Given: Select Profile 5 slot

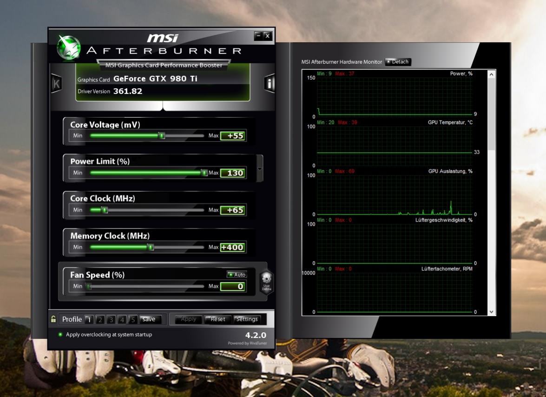Looking at the screenshot, I should 133,319.
